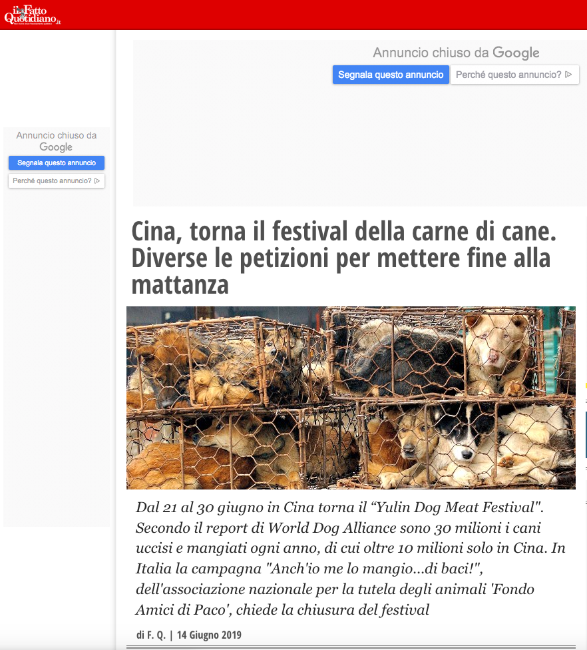The height and width of the screenshot is (650, 587).
Task: Open Perché questo annuncio? in the top ad
Action: coord(514,75)
